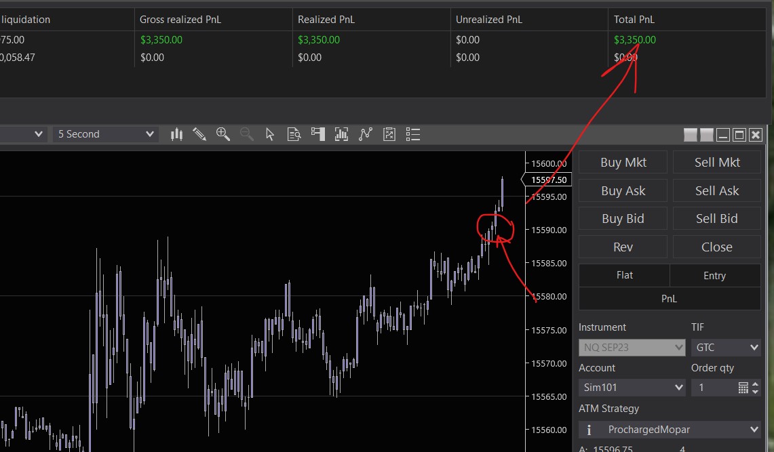Click the Entry price display

coord(715,276)
